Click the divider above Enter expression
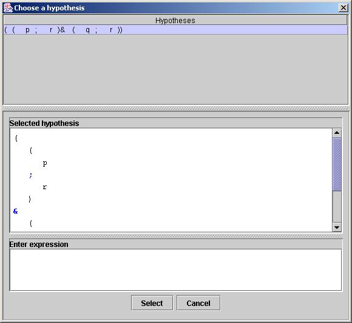This screenshot has width=352, height=323. coord(175,236)
